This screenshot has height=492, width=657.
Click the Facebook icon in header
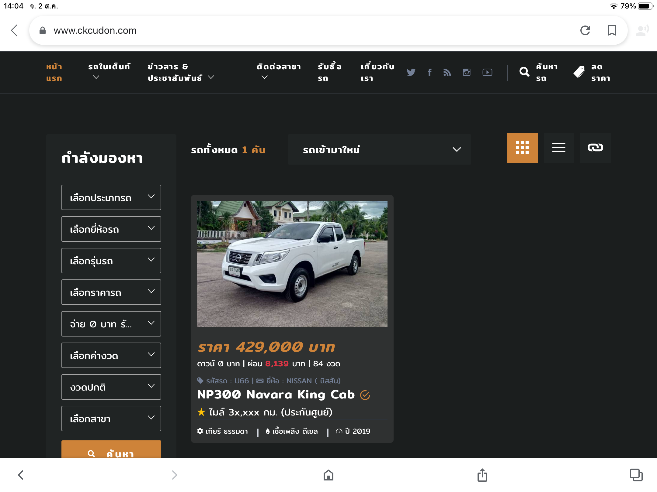click(429, 72)
